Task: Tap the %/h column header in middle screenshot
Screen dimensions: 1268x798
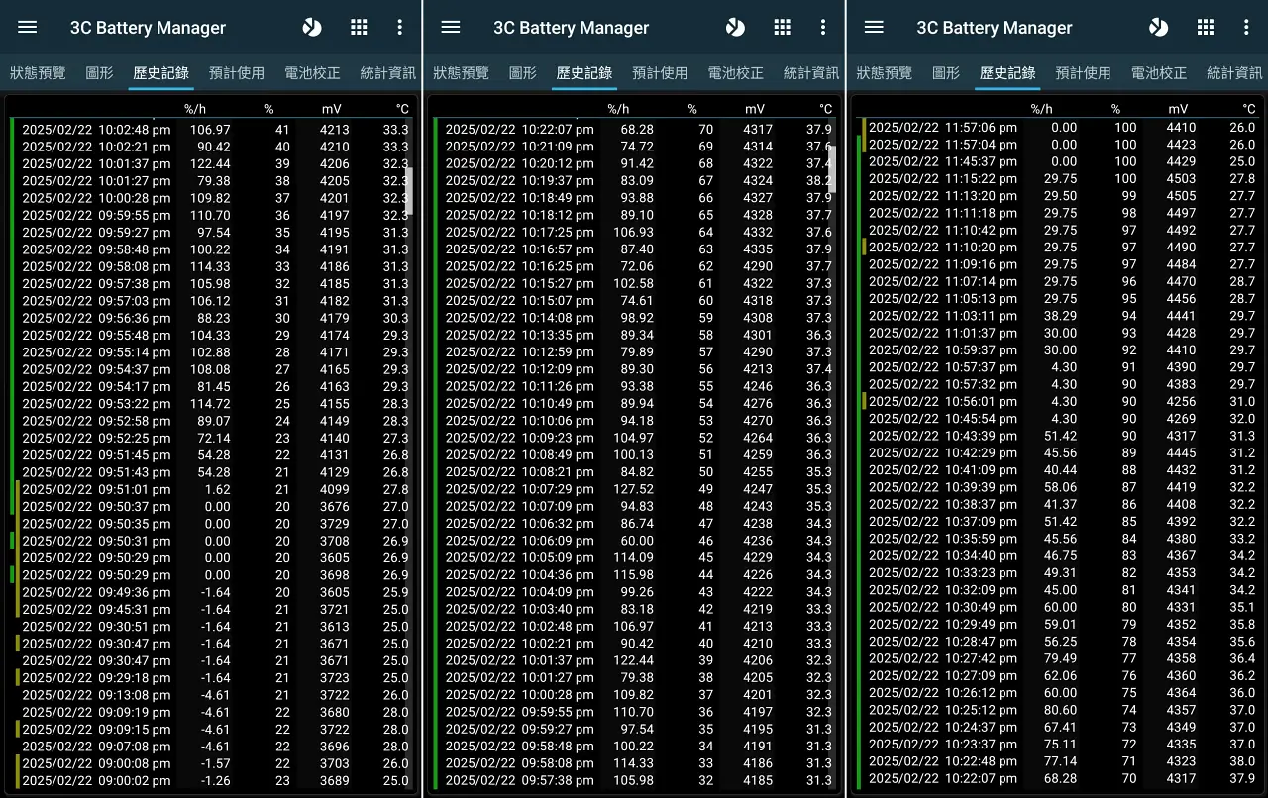Action: [618, 108]
